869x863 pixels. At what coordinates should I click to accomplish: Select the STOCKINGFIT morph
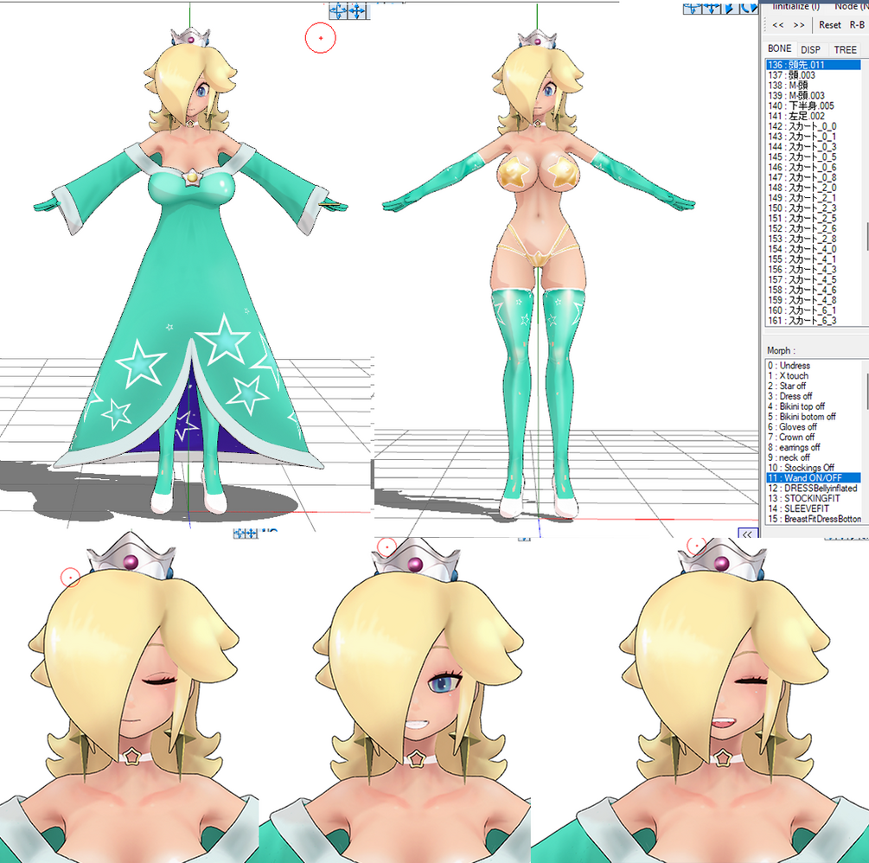pos(813,499)
